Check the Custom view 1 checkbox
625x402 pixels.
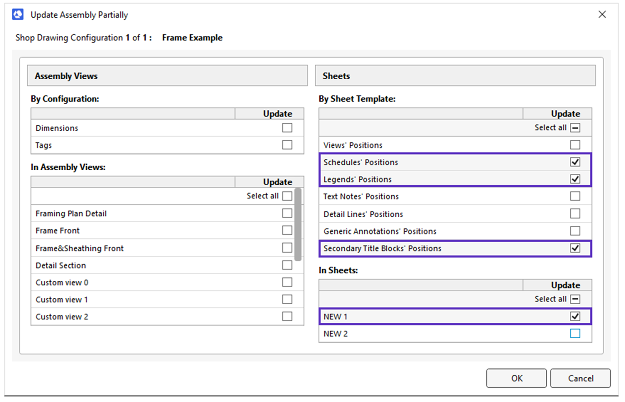[x=287, y=299]
